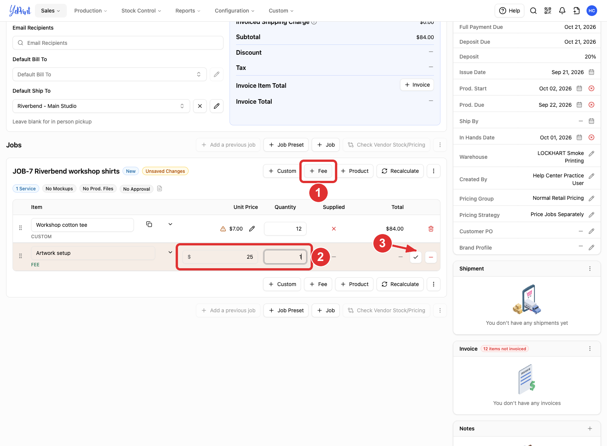The height and width of the screenshot is (446, 607).
Task: Clear the Default Ship To selection
Action: click(x=200, y=106)
